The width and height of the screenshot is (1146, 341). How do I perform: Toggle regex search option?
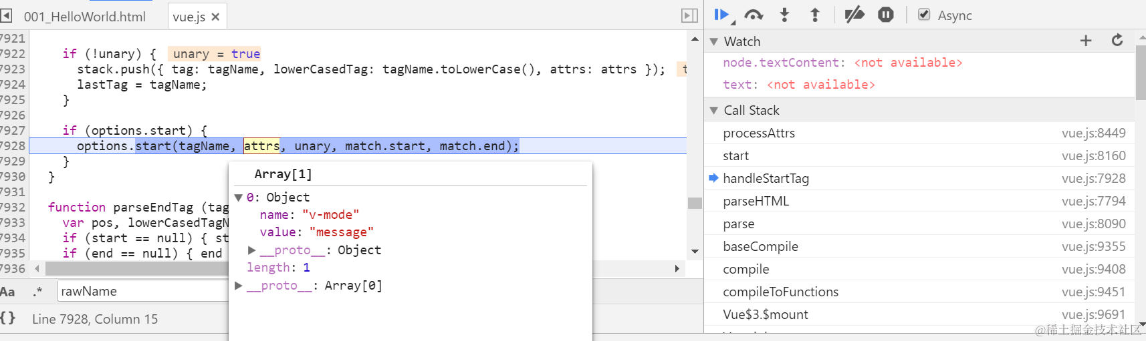coord(37,292)
